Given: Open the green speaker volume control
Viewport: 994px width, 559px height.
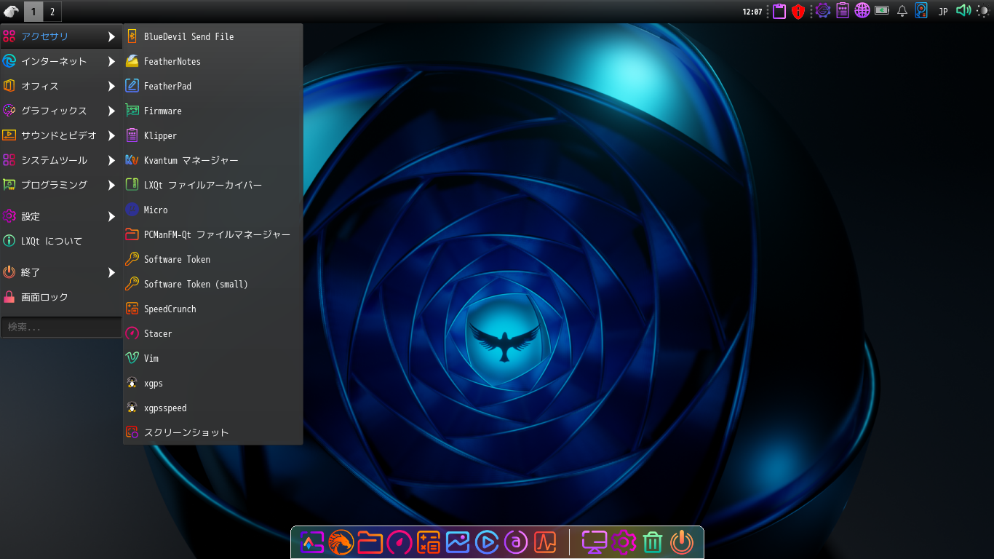Looking at the screenshot, I should point(963,11).
